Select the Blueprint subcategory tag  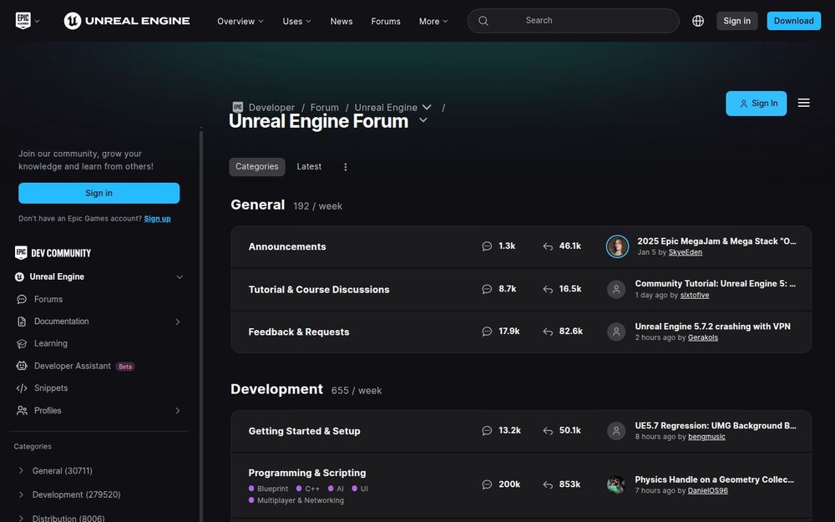pyautogui.click(x=268, y=489)
